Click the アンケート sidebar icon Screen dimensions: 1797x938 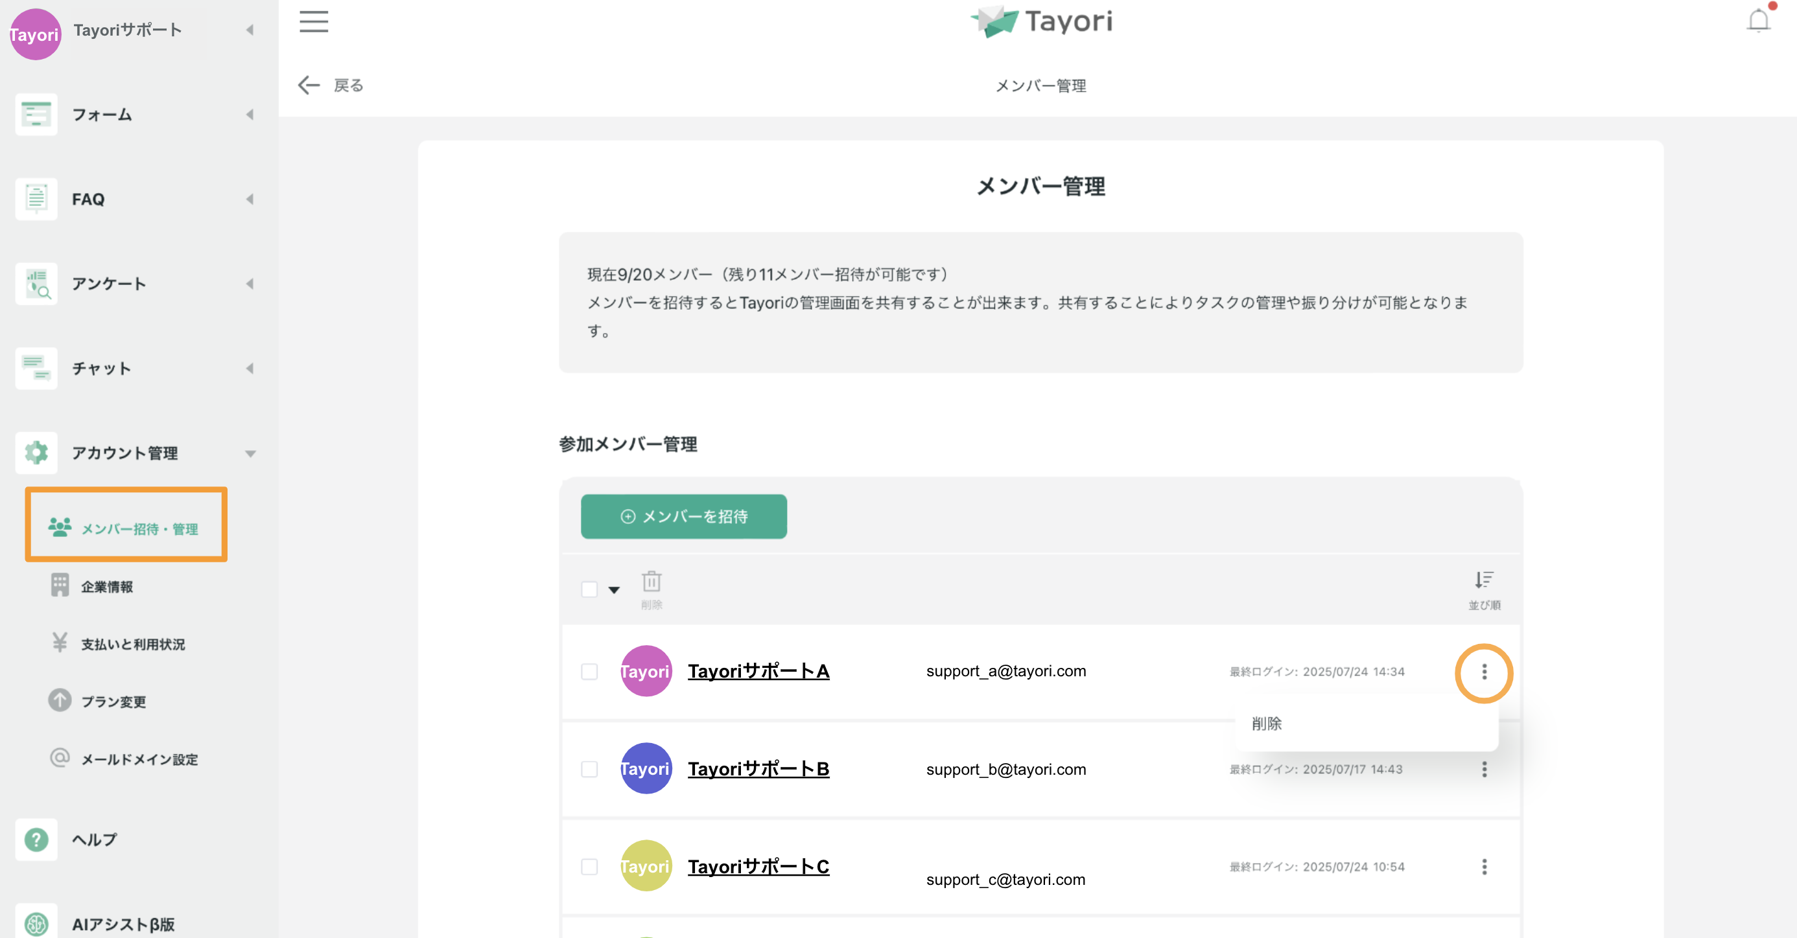(x=36, y=284)
